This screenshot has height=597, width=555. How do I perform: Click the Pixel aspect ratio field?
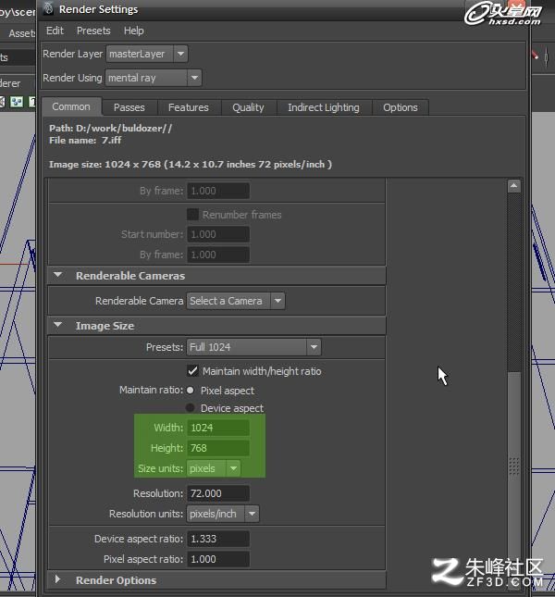[218, 559]
